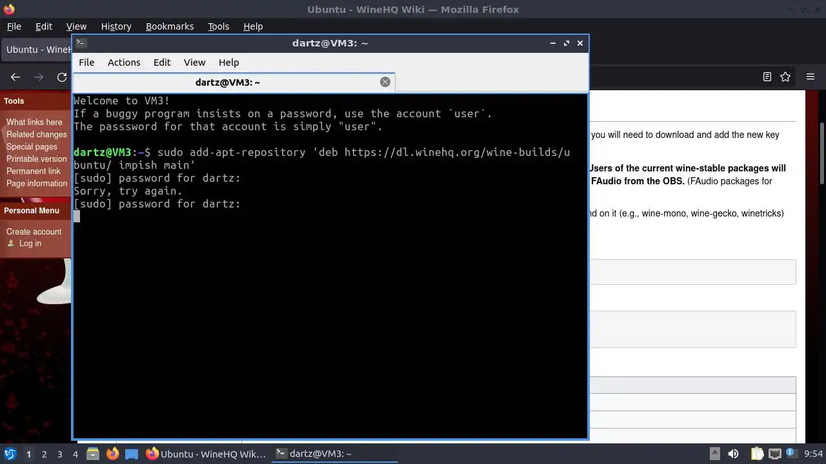The image size is (826, 464).
Task: Click the 'Tools' sidebar heading
Action: pos(14,101)
